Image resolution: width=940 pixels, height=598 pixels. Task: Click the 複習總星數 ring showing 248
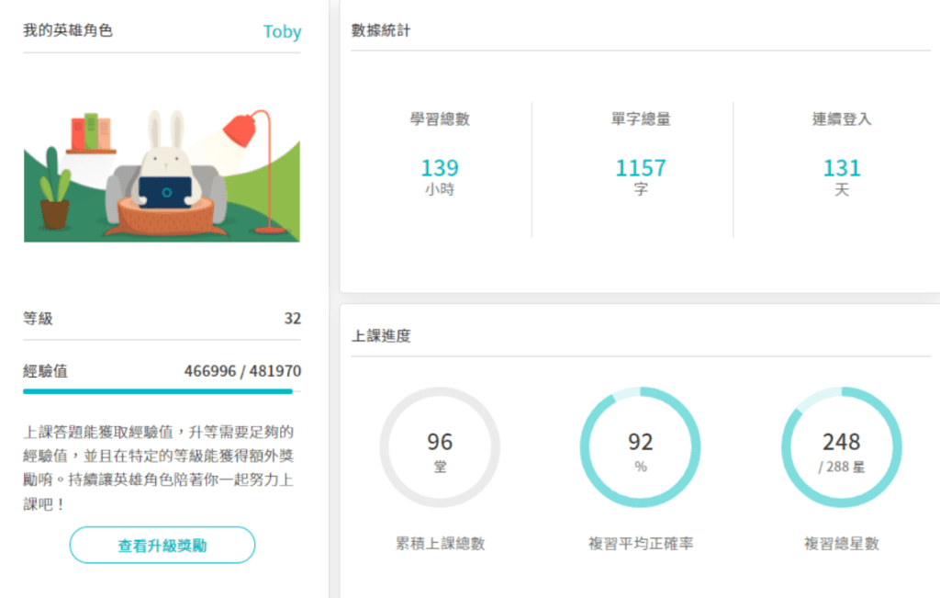pos(841,447)
